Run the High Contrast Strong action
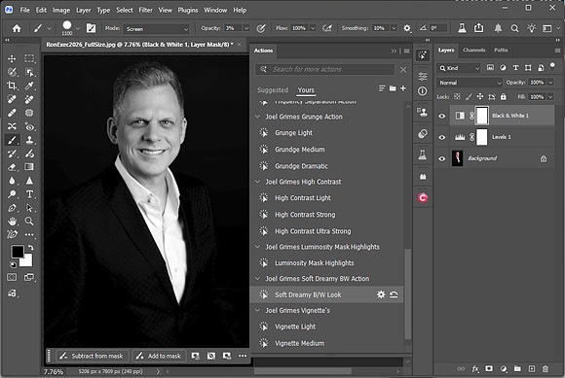 click(305, 215)
